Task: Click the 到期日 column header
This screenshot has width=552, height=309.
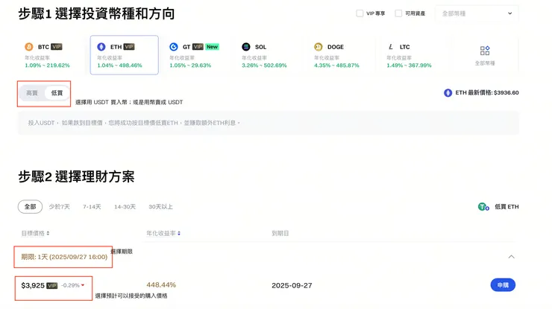Action: pos(280,233)
